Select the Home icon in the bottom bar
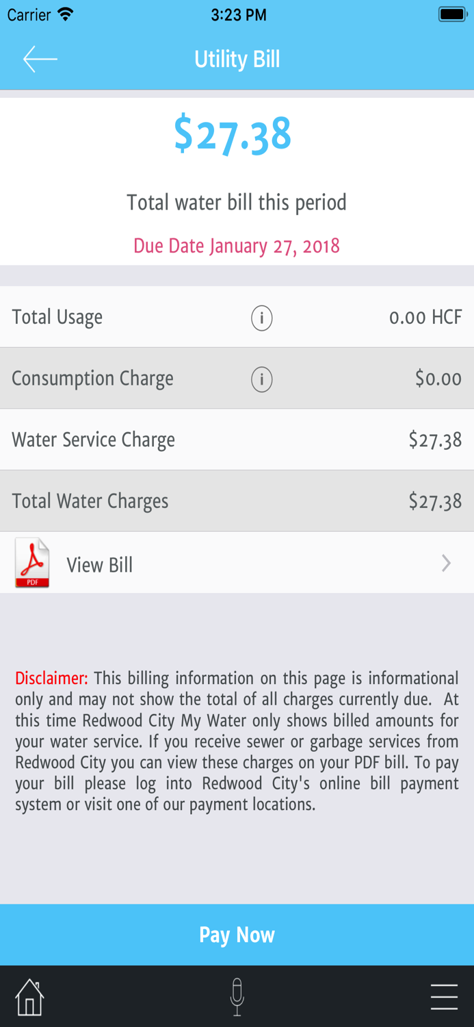 pos(29,997)
